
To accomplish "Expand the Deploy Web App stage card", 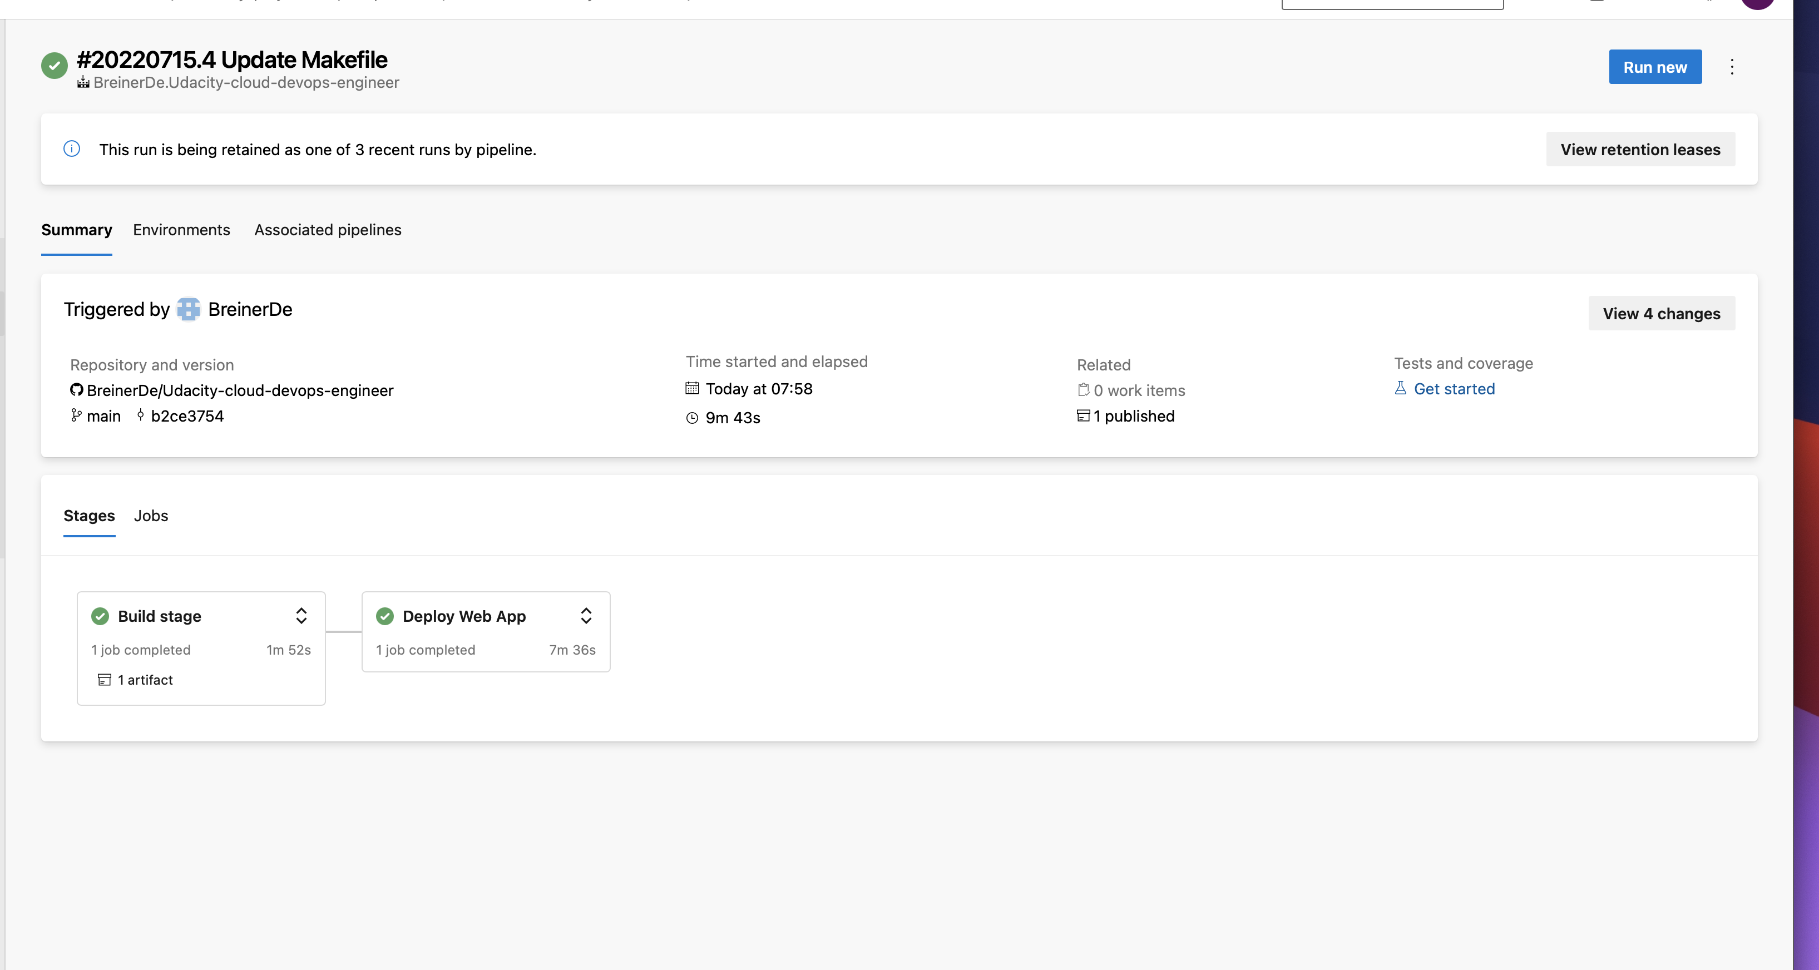I will [x=586, y=616].
